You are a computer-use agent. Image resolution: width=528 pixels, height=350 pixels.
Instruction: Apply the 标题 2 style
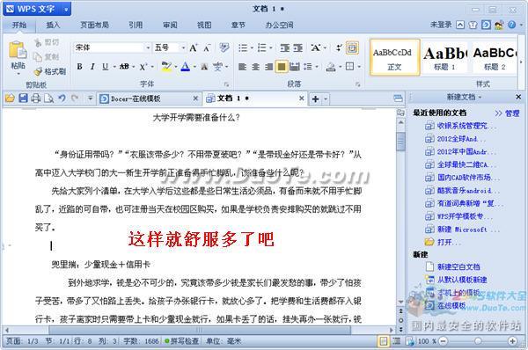click(494, 57)
